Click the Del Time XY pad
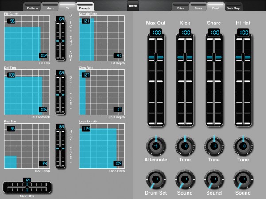The width and height of the screenshot is (266, 199). coord(27,92)
